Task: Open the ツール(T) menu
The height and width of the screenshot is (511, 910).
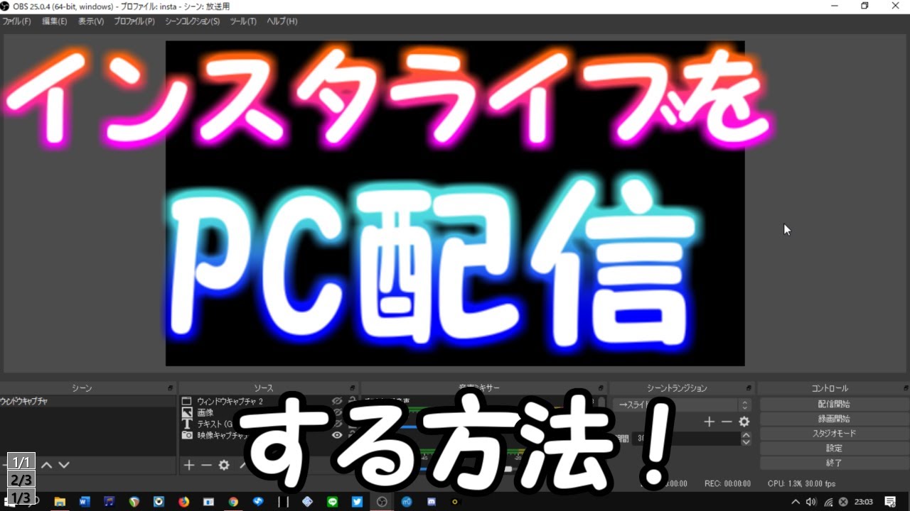Action: pyautogui.click(x=243, y=21)
